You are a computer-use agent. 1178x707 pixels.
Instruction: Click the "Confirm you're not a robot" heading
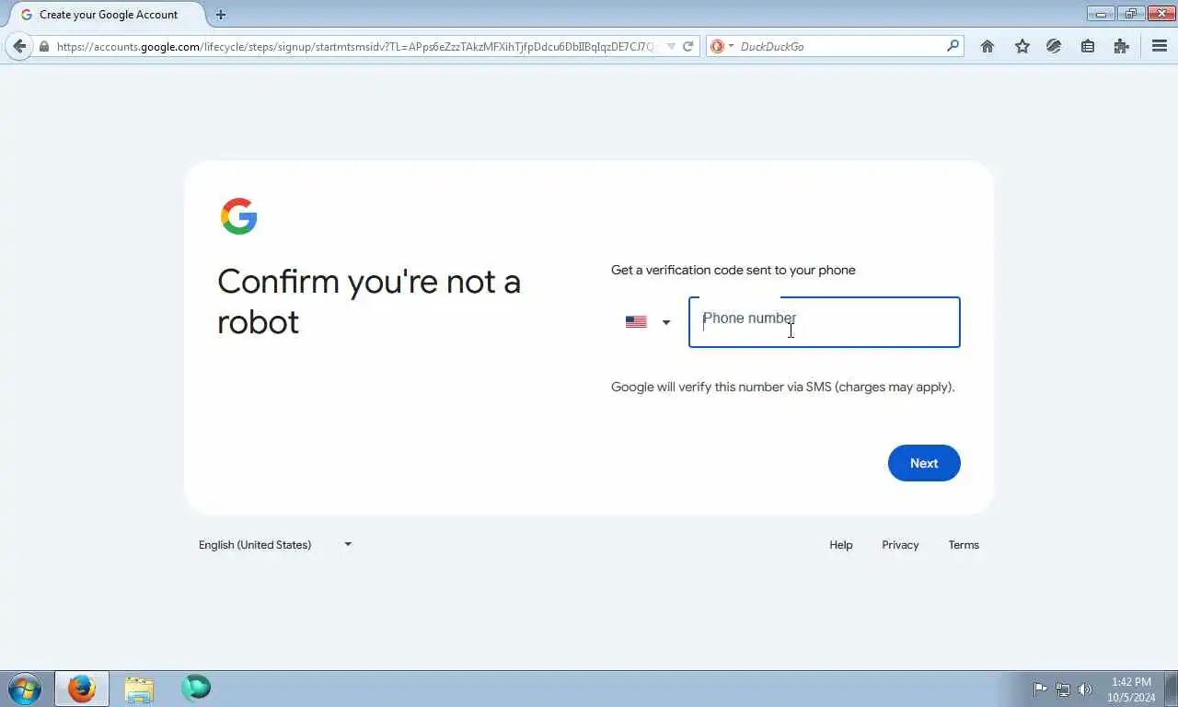pyautogui.click(x=369, y=301)
